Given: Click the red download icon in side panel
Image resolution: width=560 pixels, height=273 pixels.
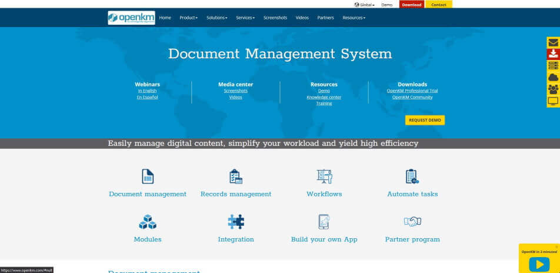Looking at the screenshot, I should 553,54.
